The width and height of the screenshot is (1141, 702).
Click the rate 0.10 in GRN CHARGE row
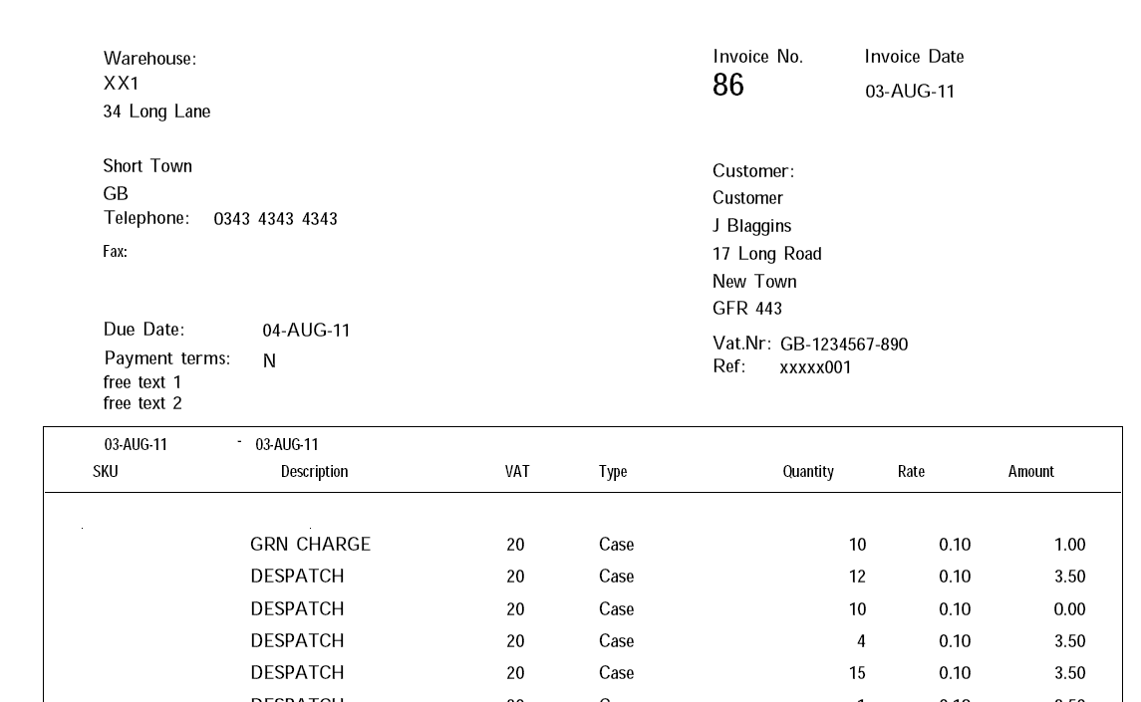pos(955,545)
